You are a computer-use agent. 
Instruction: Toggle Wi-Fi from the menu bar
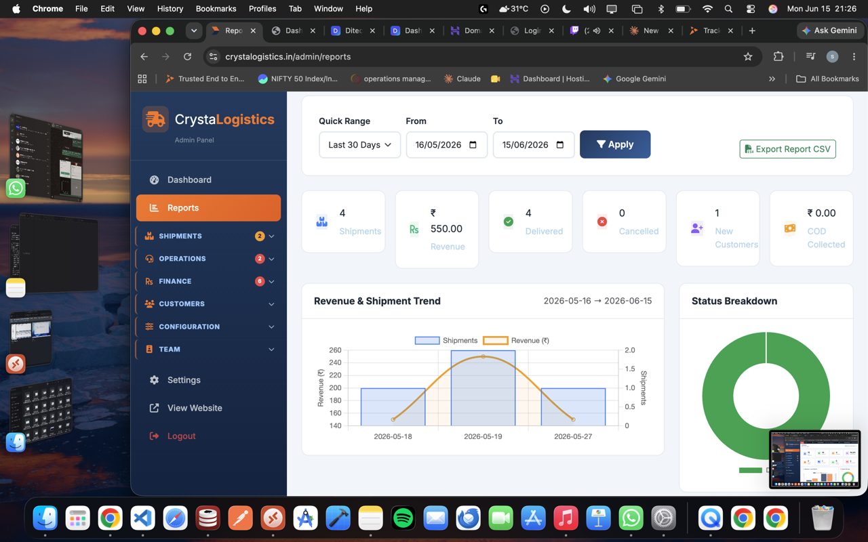tap(707, 9)
